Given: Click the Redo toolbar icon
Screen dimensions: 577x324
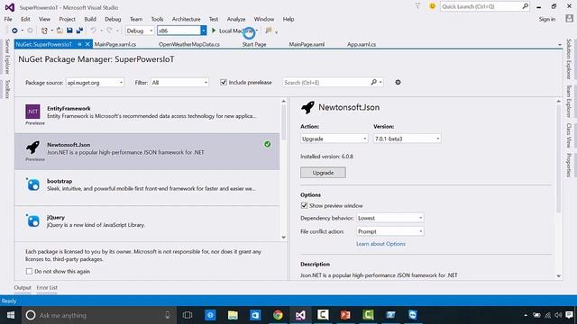Looking at the screenshot, I should click(x=109, y=31).
